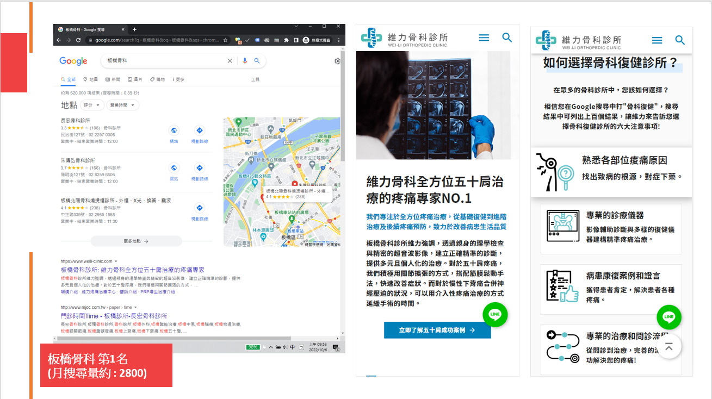This screenshot has width=712, height=399.
Task: Click the forward arrow in Chrome toolbar
Action: pos(69,40)
